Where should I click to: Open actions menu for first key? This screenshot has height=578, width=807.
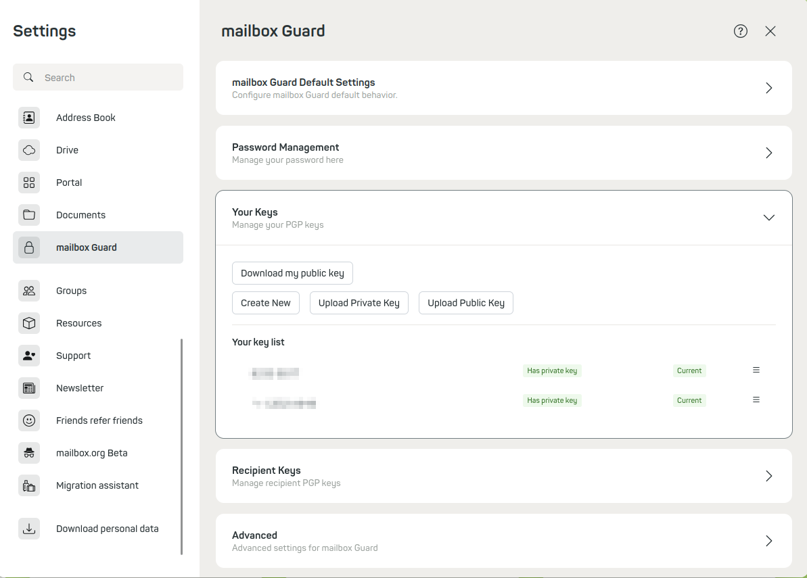756,370
